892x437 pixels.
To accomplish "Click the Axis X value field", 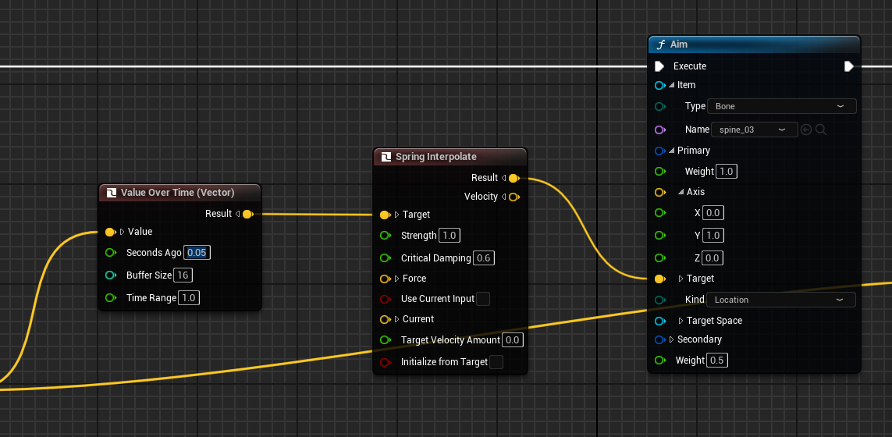I will [713, 213].
